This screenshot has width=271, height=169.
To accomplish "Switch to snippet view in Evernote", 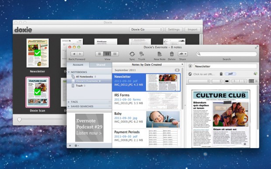I will point(107,54).
